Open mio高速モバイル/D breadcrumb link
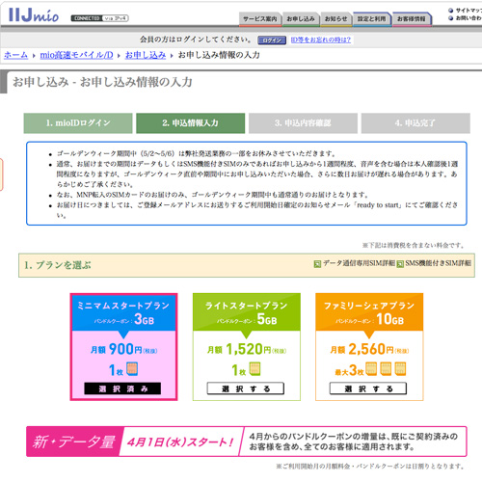 coord(76,55)
